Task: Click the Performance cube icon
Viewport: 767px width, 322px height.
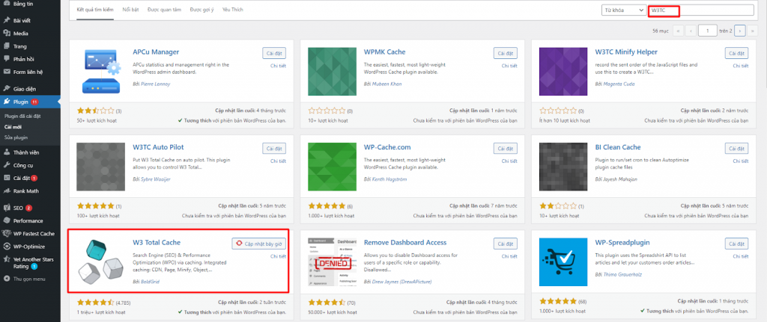Action: click(x=7, y=220)
